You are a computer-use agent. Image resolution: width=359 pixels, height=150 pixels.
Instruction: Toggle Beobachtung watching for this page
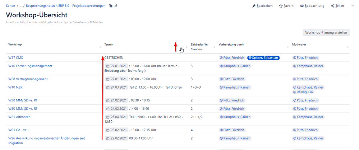pyautogui.click(x=312, y=6)
